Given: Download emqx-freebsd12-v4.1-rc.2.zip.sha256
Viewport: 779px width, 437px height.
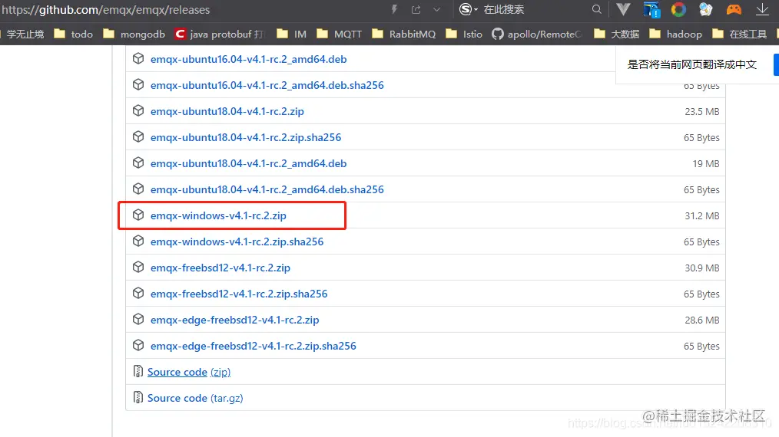Looking at the screenshot, I should pyautogui.click(x=239, y=294).
